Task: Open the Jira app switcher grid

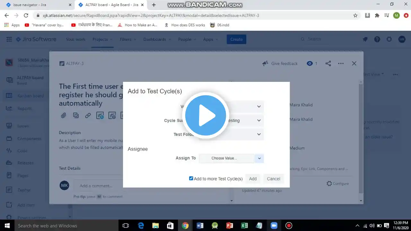Action: pyautogui.click(x=9, y=39)
